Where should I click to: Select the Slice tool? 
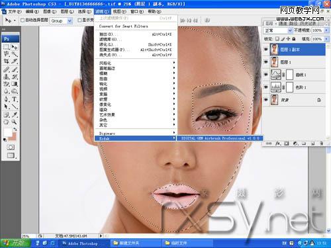coord(15,61)
